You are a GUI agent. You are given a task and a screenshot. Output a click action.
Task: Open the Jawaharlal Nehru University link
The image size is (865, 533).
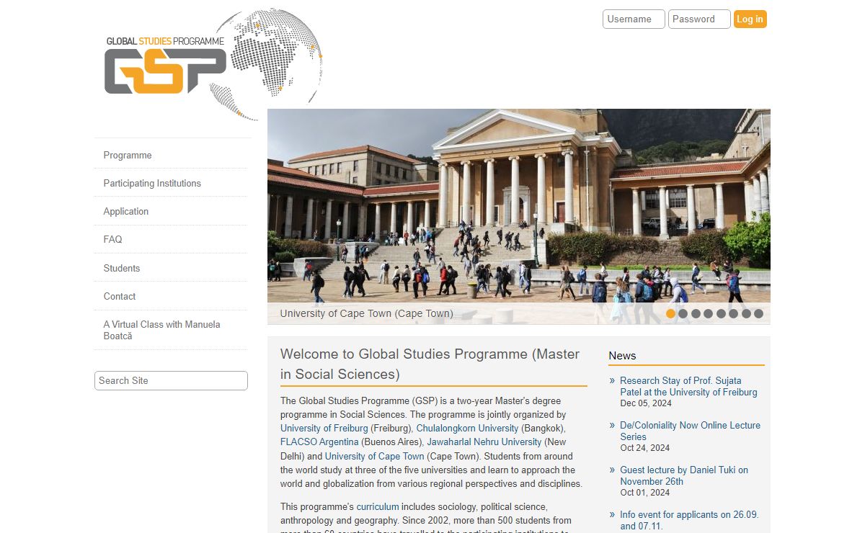point(484,442)
